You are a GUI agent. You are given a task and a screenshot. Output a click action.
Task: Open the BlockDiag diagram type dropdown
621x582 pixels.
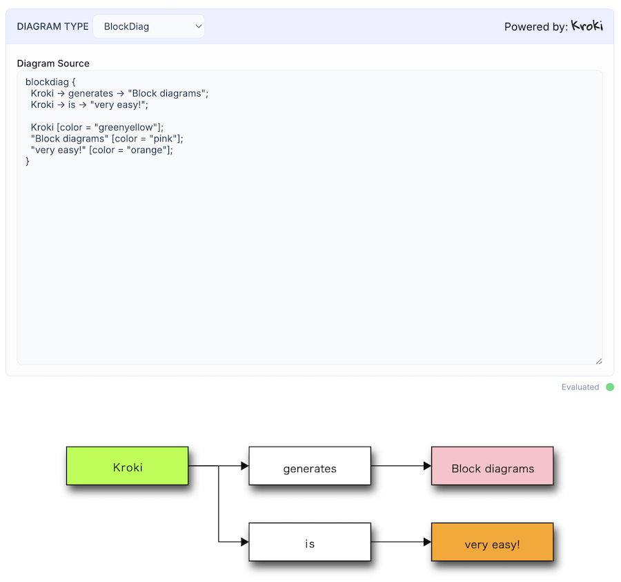click(148, 26)
